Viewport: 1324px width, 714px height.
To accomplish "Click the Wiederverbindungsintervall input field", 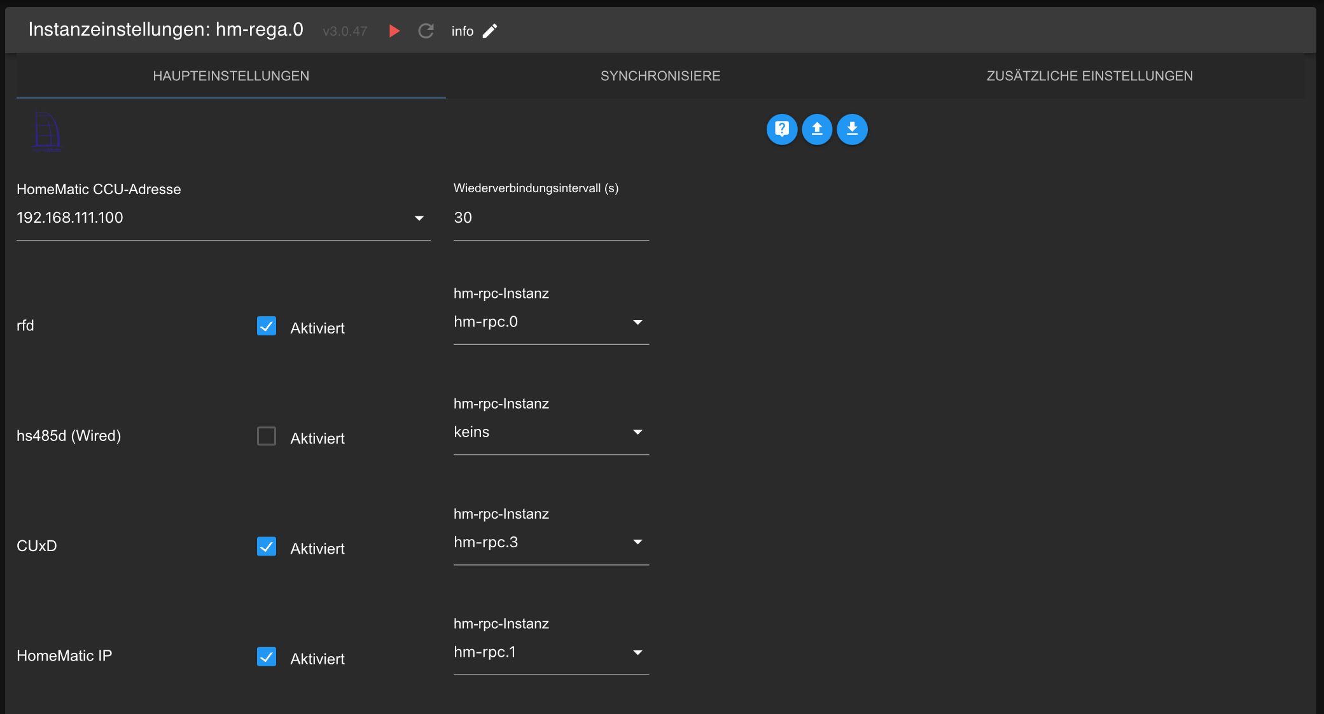I will pos(550,218).
